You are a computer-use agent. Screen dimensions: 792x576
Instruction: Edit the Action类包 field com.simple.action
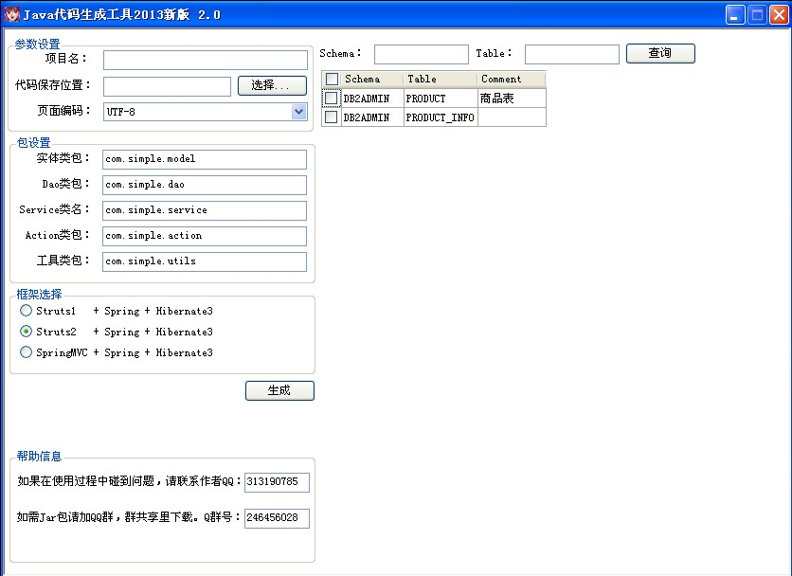(x=205, y=236)
